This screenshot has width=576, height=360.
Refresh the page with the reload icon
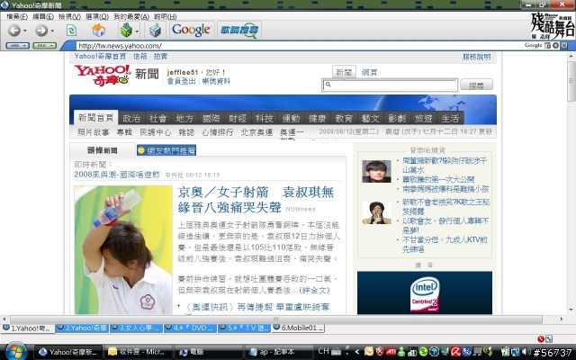[71, 30]
